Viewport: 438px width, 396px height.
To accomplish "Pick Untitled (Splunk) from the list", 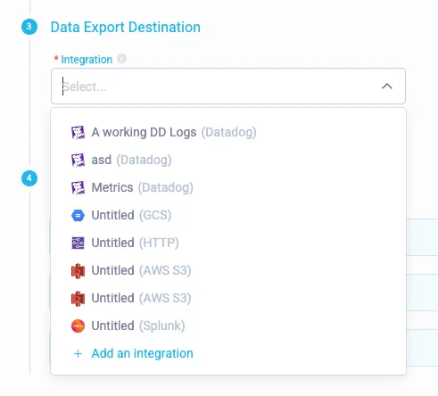I will pyautogui.click(x=228, y=326).
